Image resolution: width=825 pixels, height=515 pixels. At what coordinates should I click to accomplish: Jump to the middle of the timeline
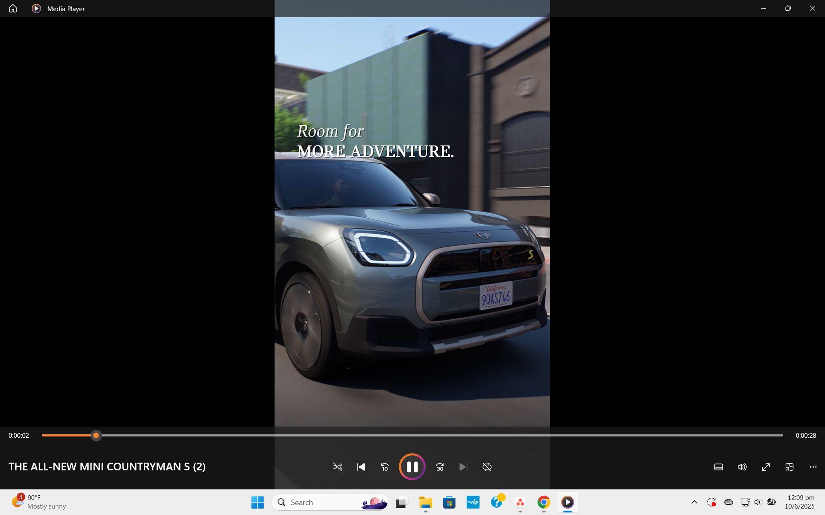412,435
